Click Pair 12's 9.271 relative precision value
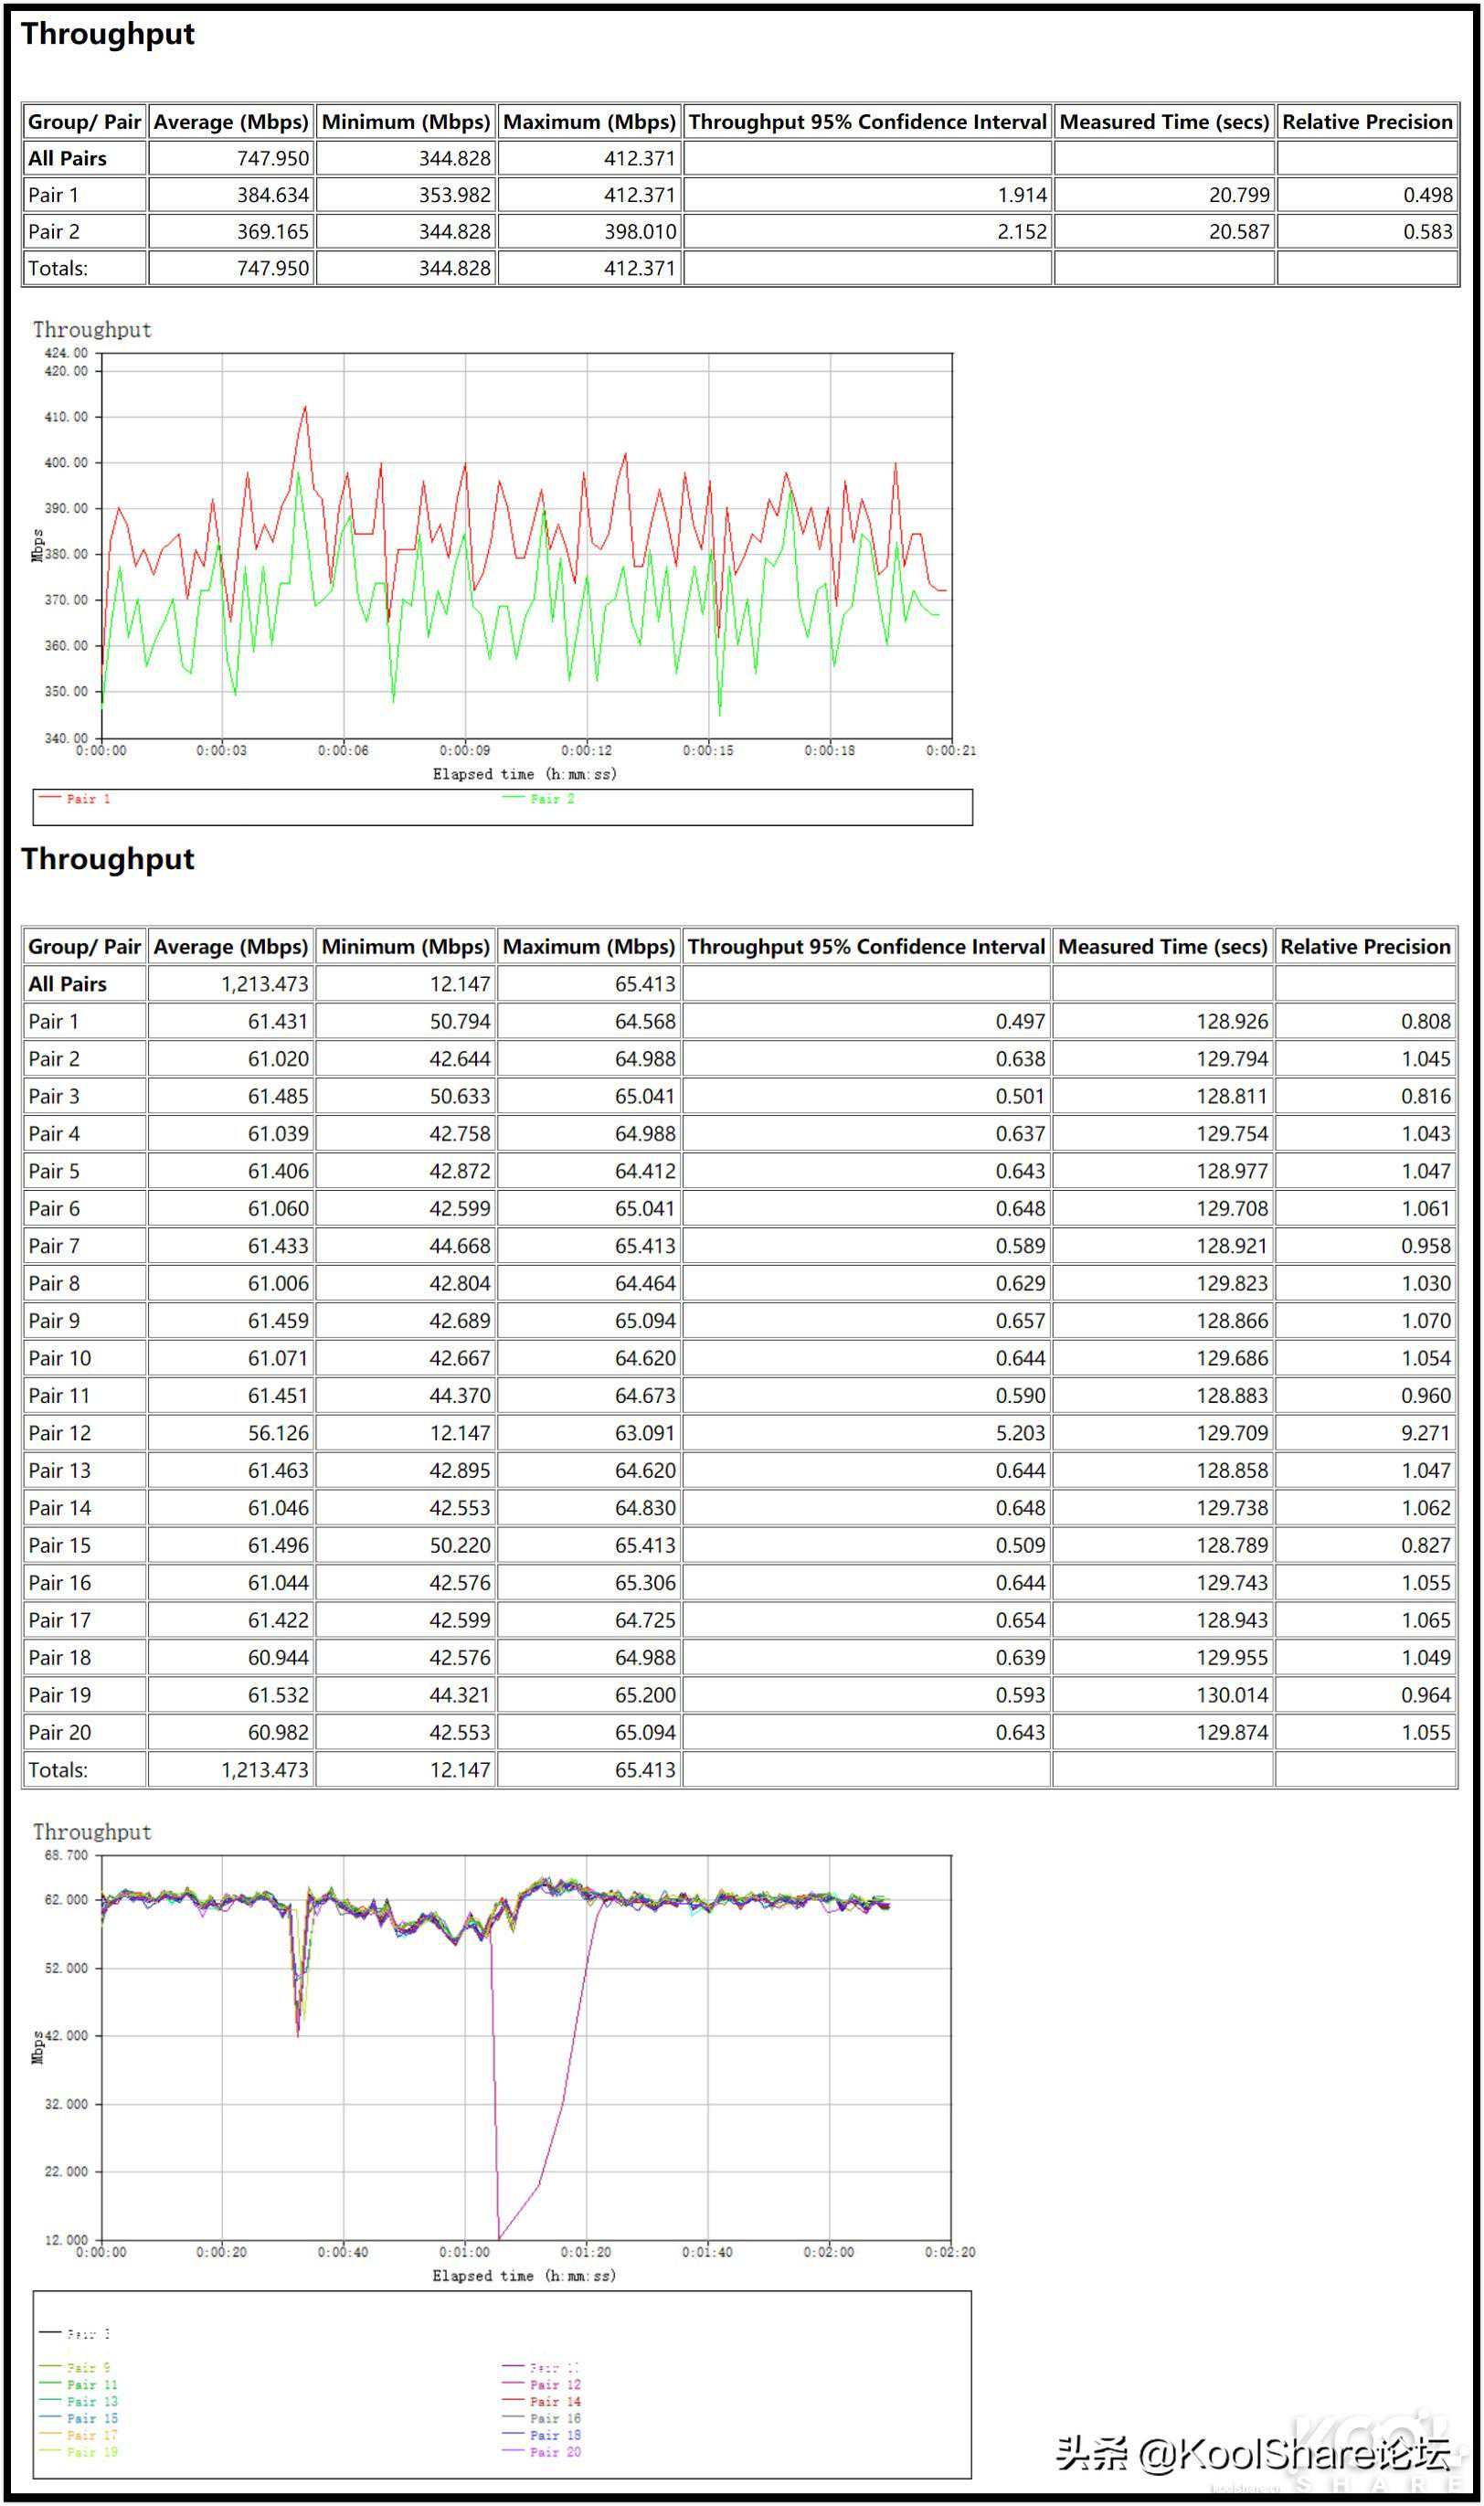The height and width of the screenshot is (2506, 1484). 1425,1432
